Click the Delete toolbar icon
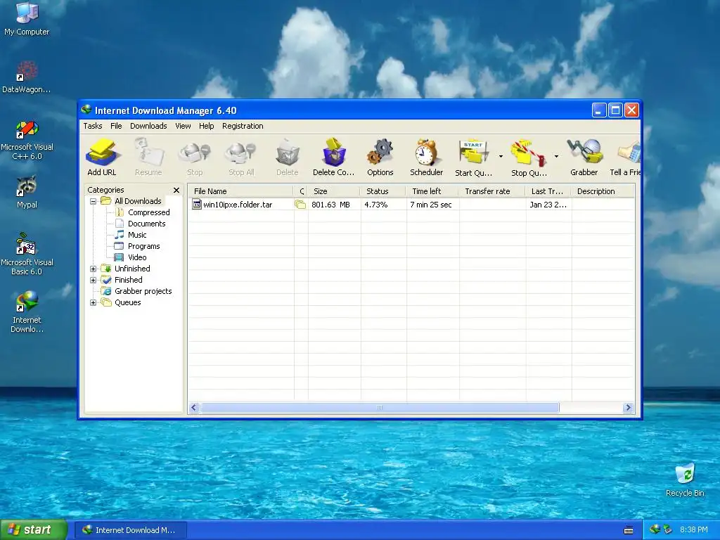The width and height of the screenshot is (720, 540). 288,157
